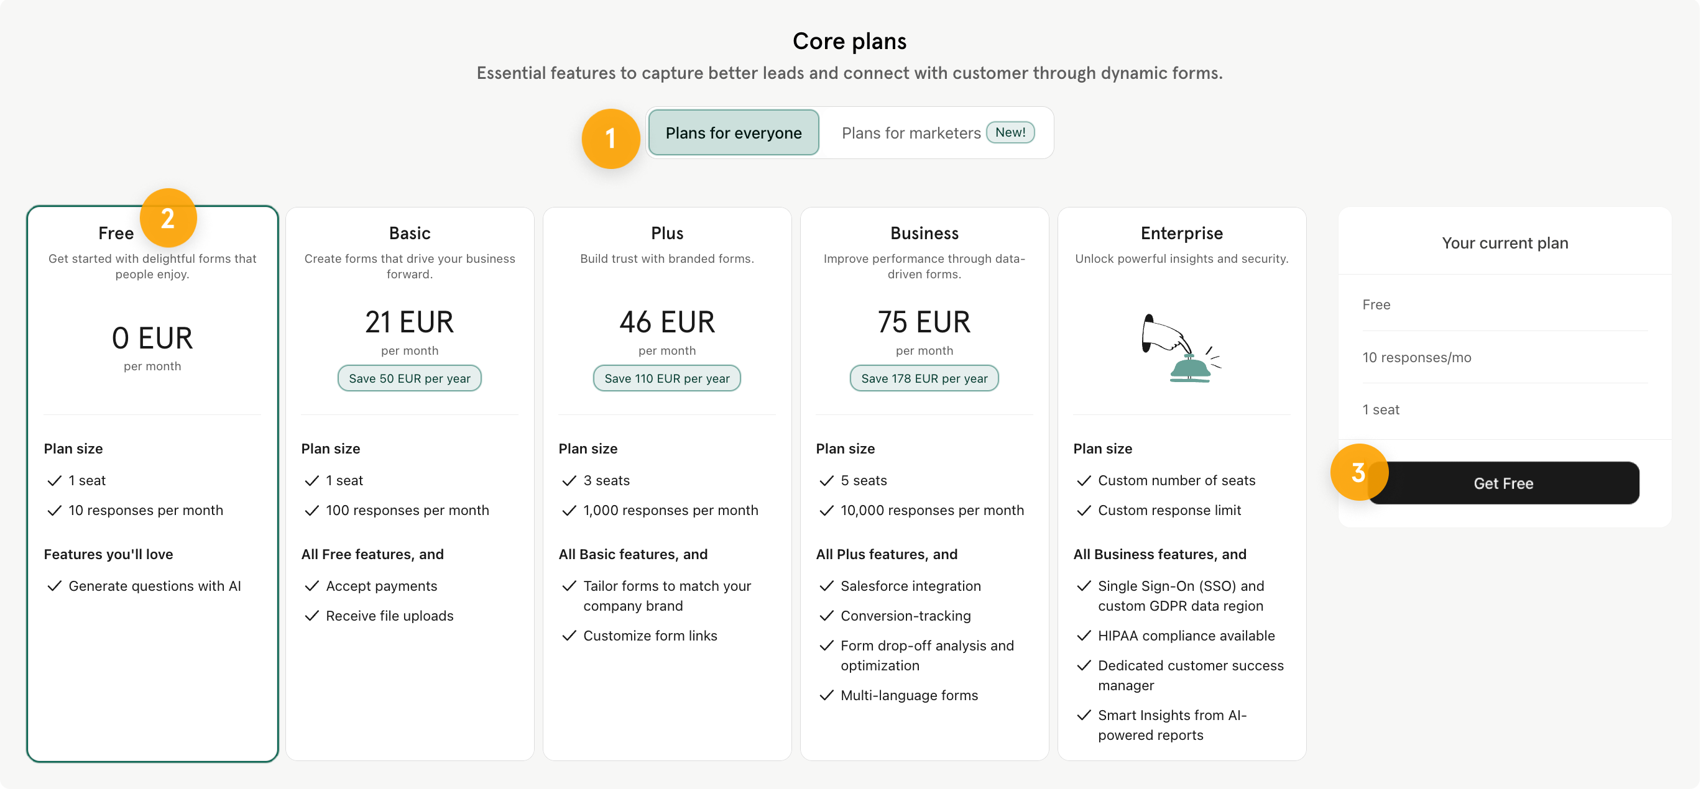Image resolution: width=1701 pixels, height=789 pixels.
Task: Pick the Business plan heading
Action: [924, 233]
